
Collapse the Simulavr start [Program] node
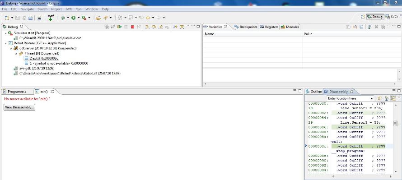click(x=5, y=33)
